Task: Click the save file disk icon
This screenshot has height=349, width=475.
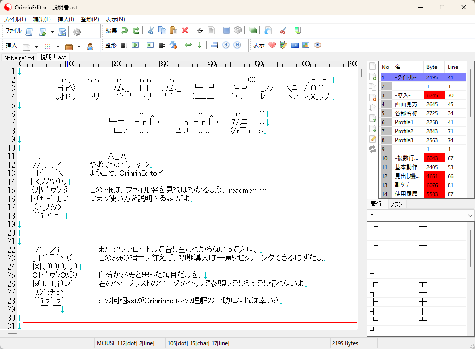Action: point(62,32)
